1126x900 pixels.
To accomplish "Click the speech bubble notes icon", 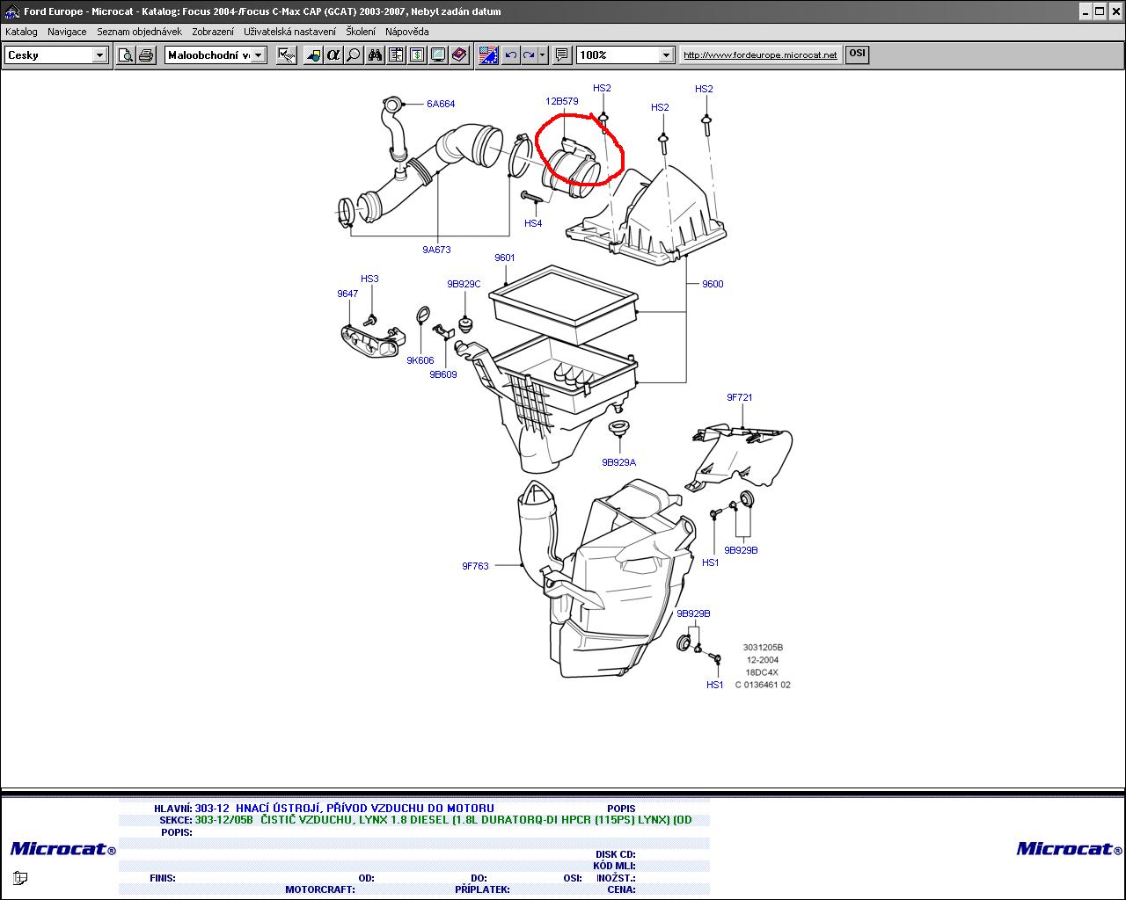I will coord(562,55).
